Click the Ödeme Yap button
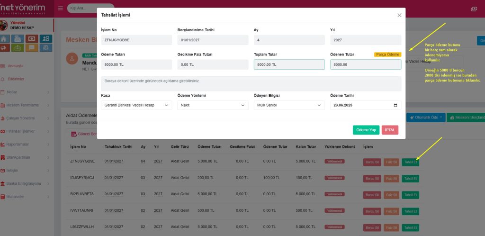The width and height of the screenshot is (485, 236). (x=366, y=130)
